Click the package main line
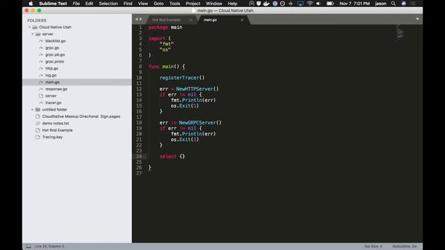This screenshot has width=445, height=250. pos(165,27)
